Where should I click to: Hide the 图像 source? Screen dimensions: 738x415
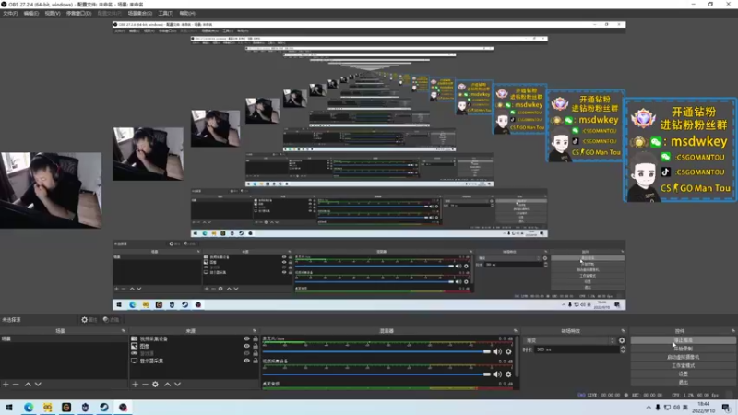(246, 346)
